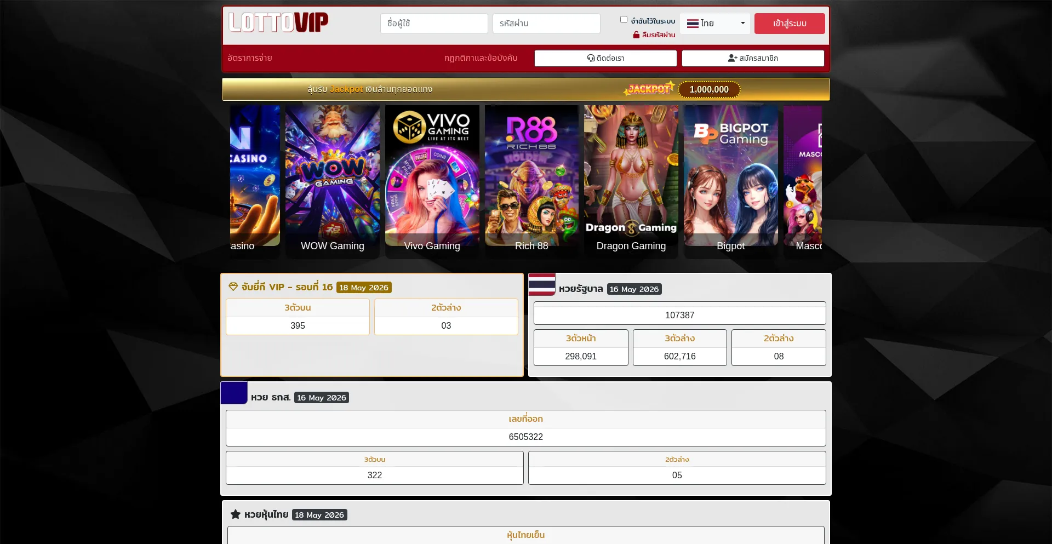Open the อัตราการจ่าย payout rate menu

[x=250, y=58]
